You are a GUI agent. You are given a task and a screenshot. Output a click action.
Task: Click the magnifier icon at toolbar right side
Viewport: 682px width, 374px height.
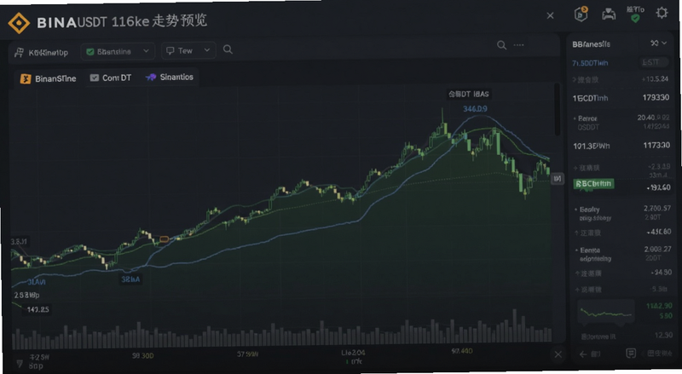pos(501,45)
